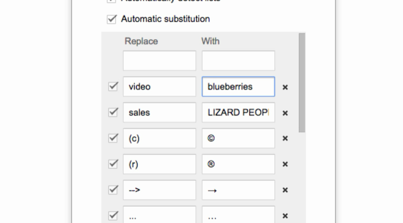Remove the --> arrow substitution

[285, 190]
